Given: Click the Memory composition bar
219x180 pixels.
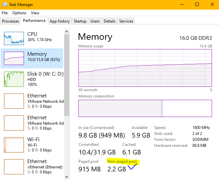Looking at the screenshot, I should pos(145,108).
